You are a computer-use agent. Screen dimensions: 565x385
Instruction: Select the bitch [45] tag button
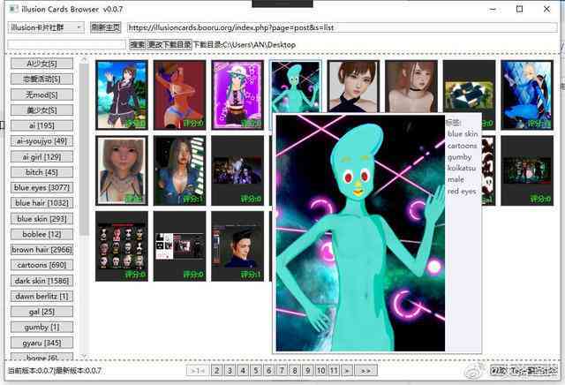coord(41,172)
